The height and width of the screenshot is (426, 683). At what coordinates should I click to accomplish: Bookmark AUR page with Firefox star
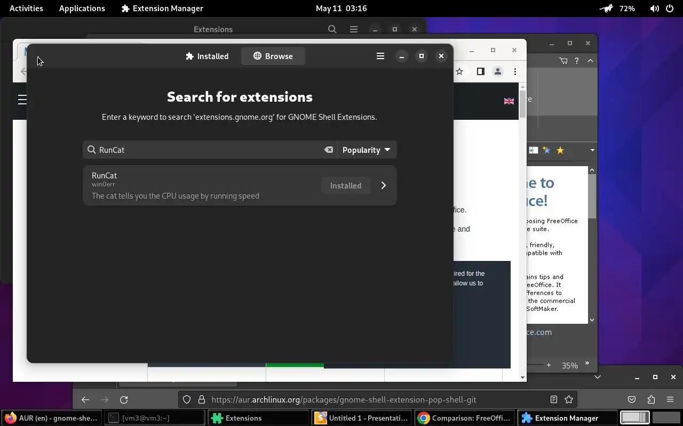pos(569,399)
